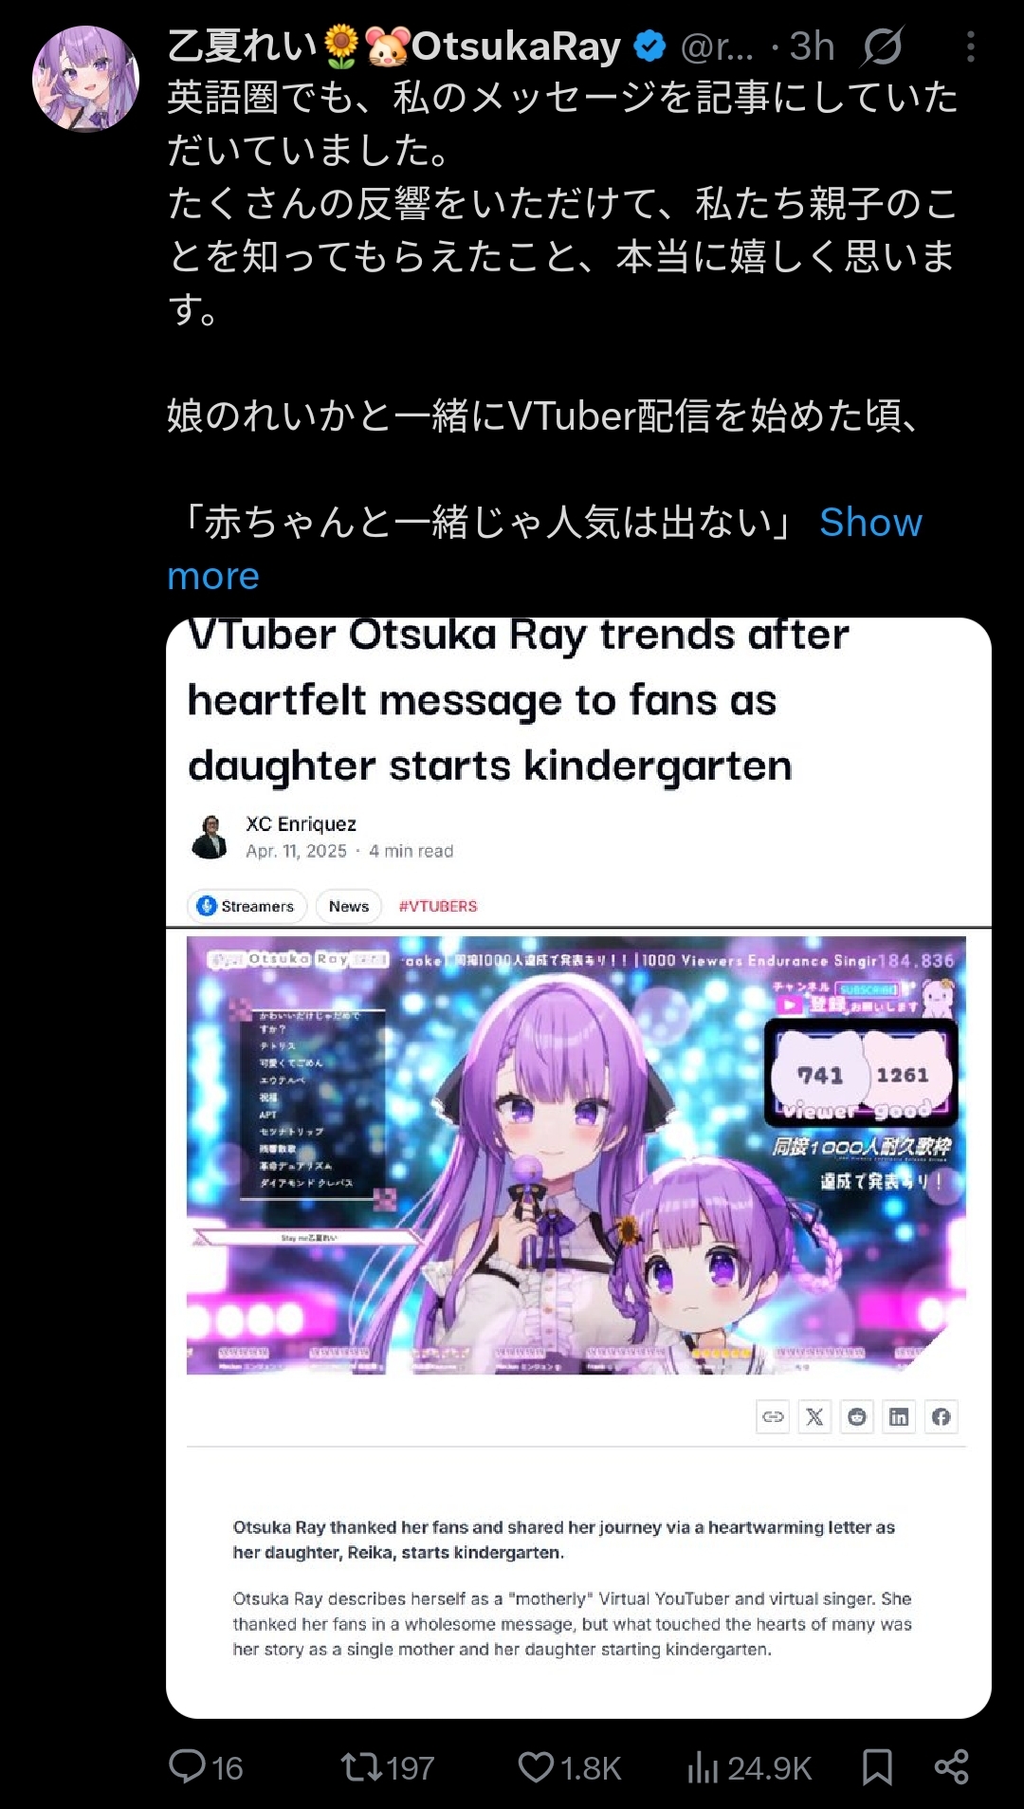The height and width of the screenshot is (1809, 1024).
Task: Expand the post with Show more
Action: [x=544, y=548]
